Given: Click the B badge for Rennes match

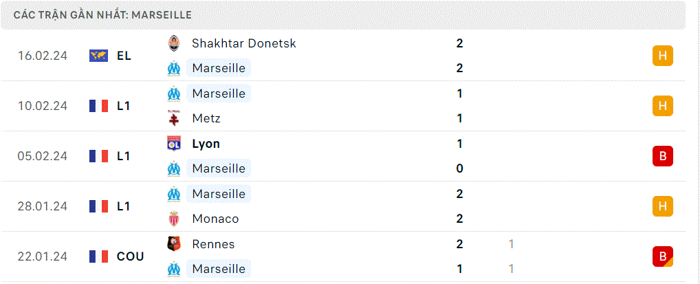Looking at the screenshot, I should coord(662,256).
